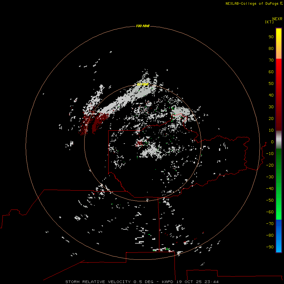Viewport: 284px width, 284px height.
Task: Click the 90 value on velocity scale
Action: pyautogui.click(x=271, y=37)
